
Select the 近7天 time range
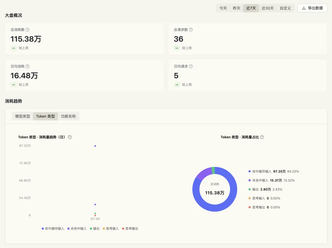pos(251,8)
